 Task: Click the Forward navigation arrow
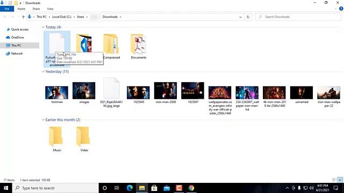[12, 17]
